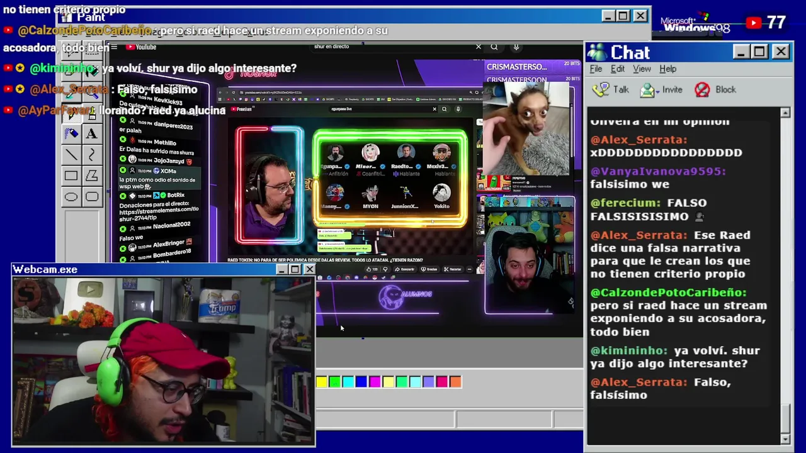This screenshot has width=806, height=453.
Task: Click the Invite icon in Chat window
Action: pyautogui.click(x=647, y=89)
